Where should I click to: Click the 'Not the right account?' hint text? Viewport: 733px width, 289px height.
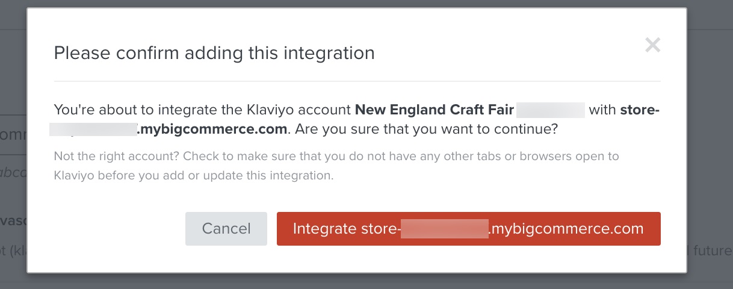coord(116,157)
